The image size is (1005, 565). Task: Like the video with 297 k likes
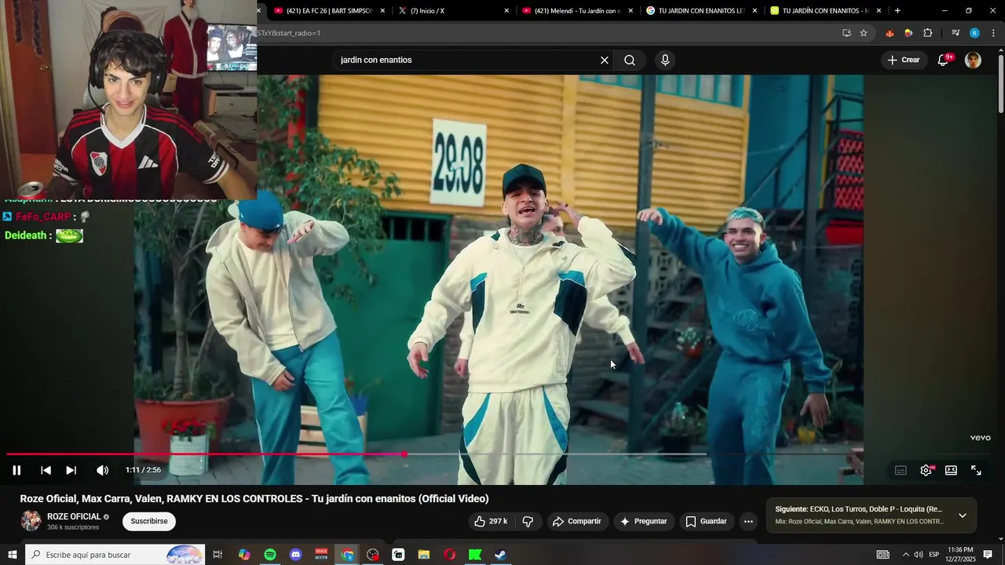tap(490, 521)
